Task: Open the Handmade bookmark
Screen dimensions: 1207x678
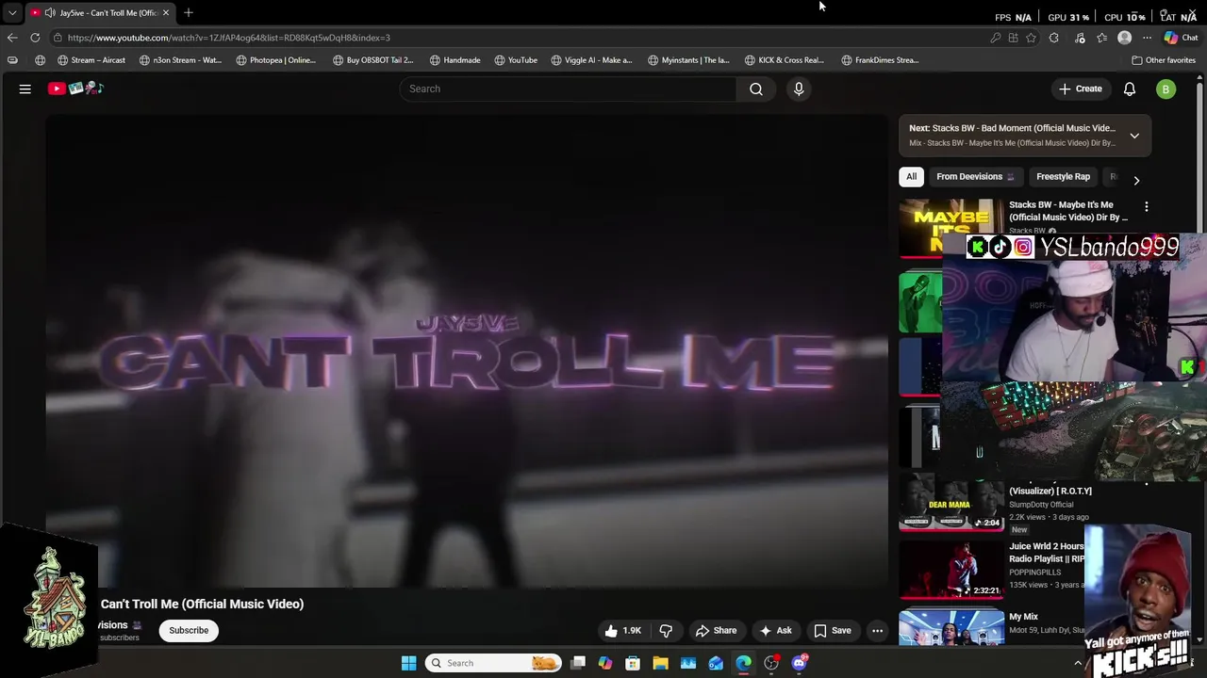Action: click(455, 60)
